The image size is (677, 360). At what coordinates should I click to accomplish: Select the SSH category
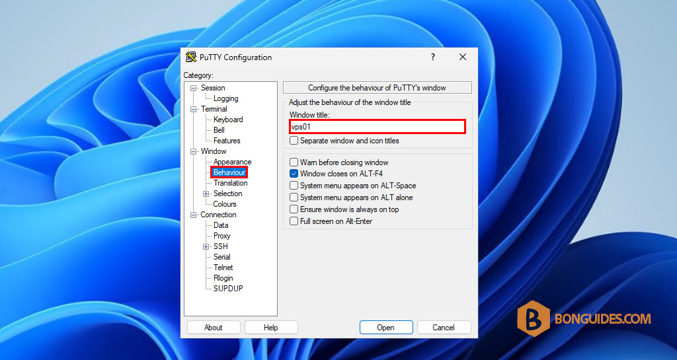tap(221, 246)
